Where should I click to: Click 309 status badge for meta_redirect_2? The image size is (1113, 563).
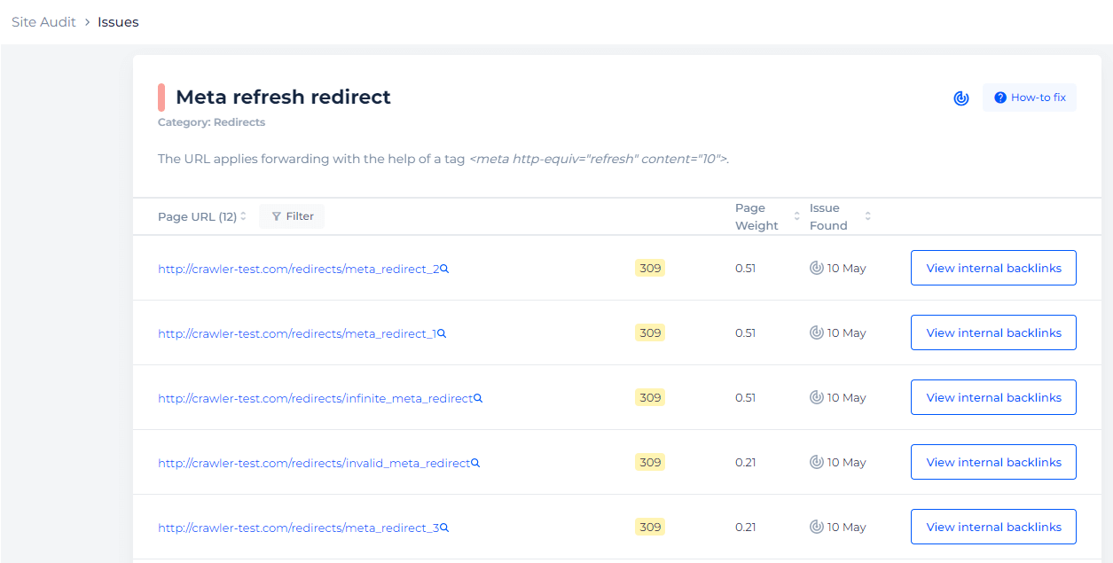650,268
